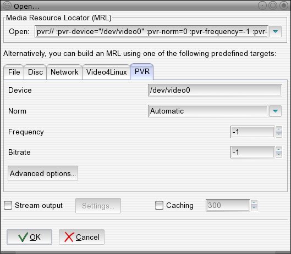Toggle the Caching checkbox
291x254 pixels.
click(159, 206)
